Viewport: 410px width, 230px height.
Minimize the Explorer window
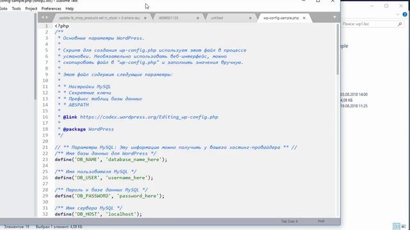point(372,6)
